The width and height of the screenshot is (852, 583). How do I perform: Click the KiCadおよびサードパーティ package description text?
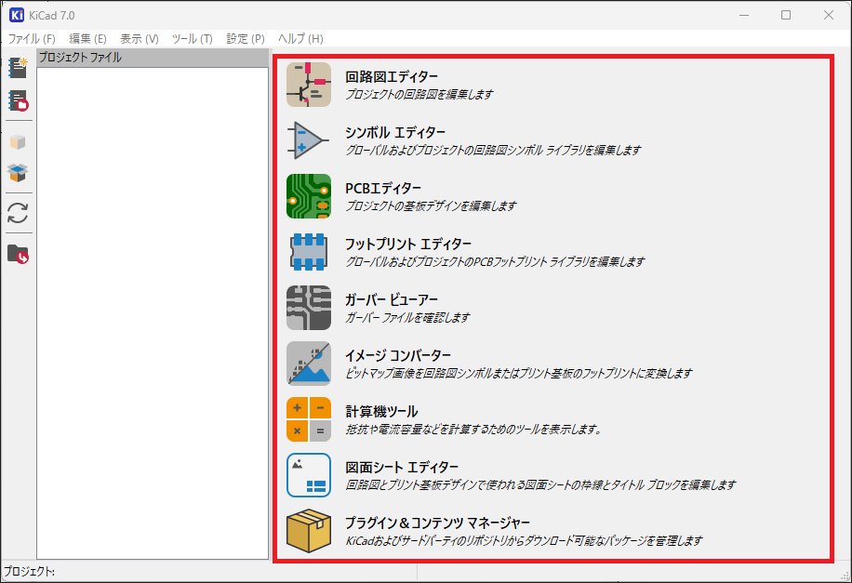(x=525, y=541)
